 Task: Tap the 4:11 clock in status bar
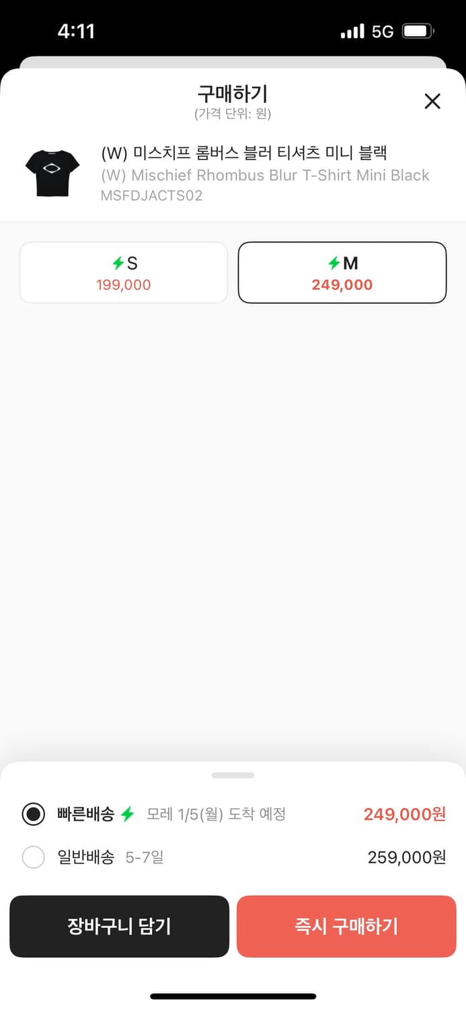click(x=76, y=32)
